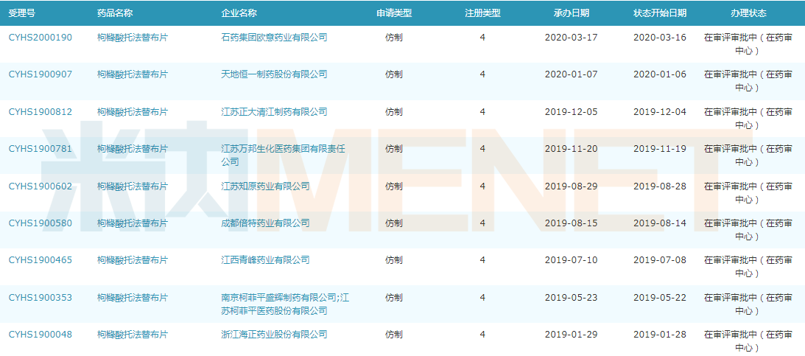Open acceptance number CYHS2000190

[x=40, y=38]
